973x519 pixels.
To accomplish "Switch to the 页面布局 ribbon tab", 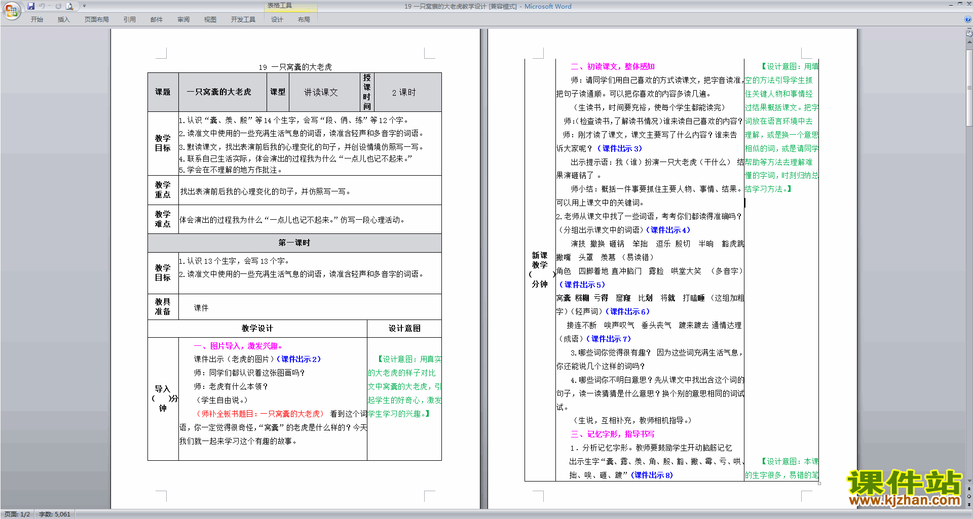I will 96,19.
